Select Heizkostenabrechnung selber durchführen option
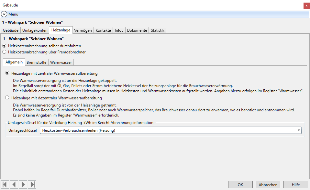The image size is (310, 190). coord(4,46)
